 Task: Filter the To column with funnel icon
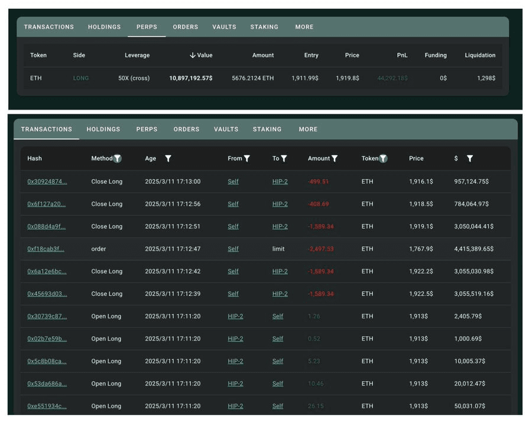(x=284, y=159)
